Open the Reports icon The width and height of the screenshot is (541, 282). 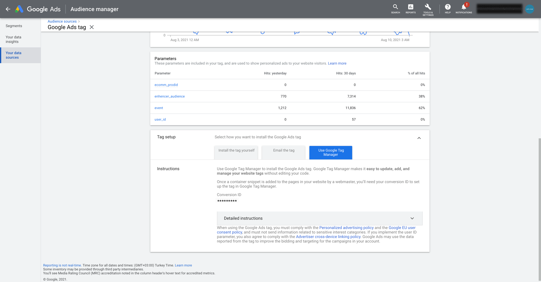pos(411,9)
